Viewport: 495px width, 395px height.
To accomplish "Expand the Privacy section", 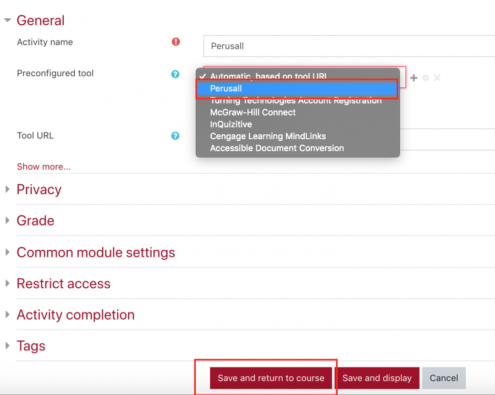I will (8, 189).
